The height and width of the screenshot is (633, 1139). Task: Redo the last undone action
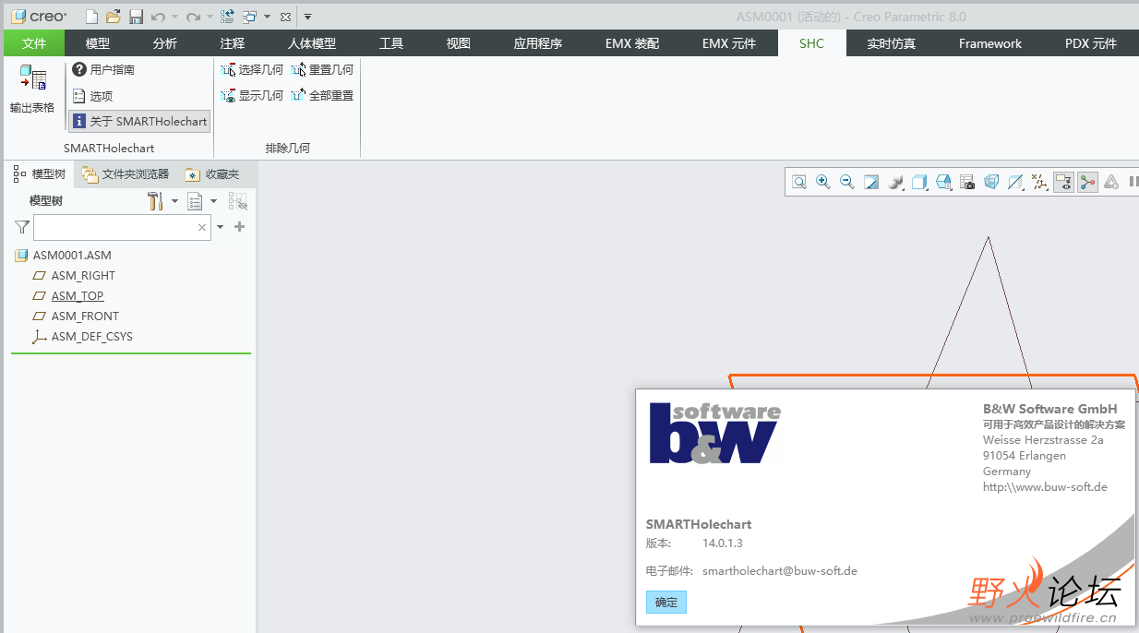click(193, 17)
